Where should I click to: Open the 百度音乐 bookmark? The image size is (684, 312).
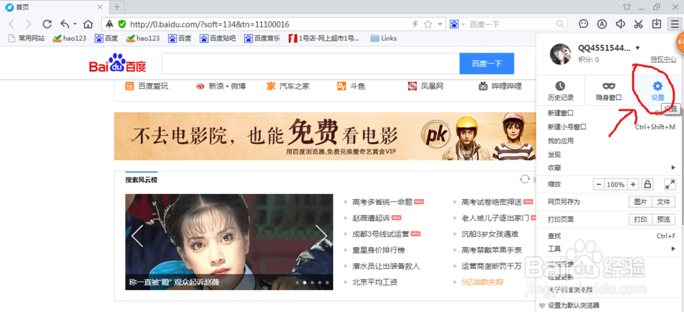pos(262,38)
